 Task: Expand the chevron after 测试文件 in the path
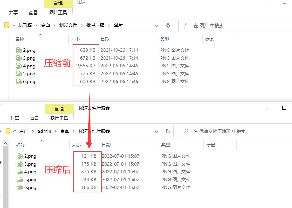pyautogui.click(x=82, y=25)
